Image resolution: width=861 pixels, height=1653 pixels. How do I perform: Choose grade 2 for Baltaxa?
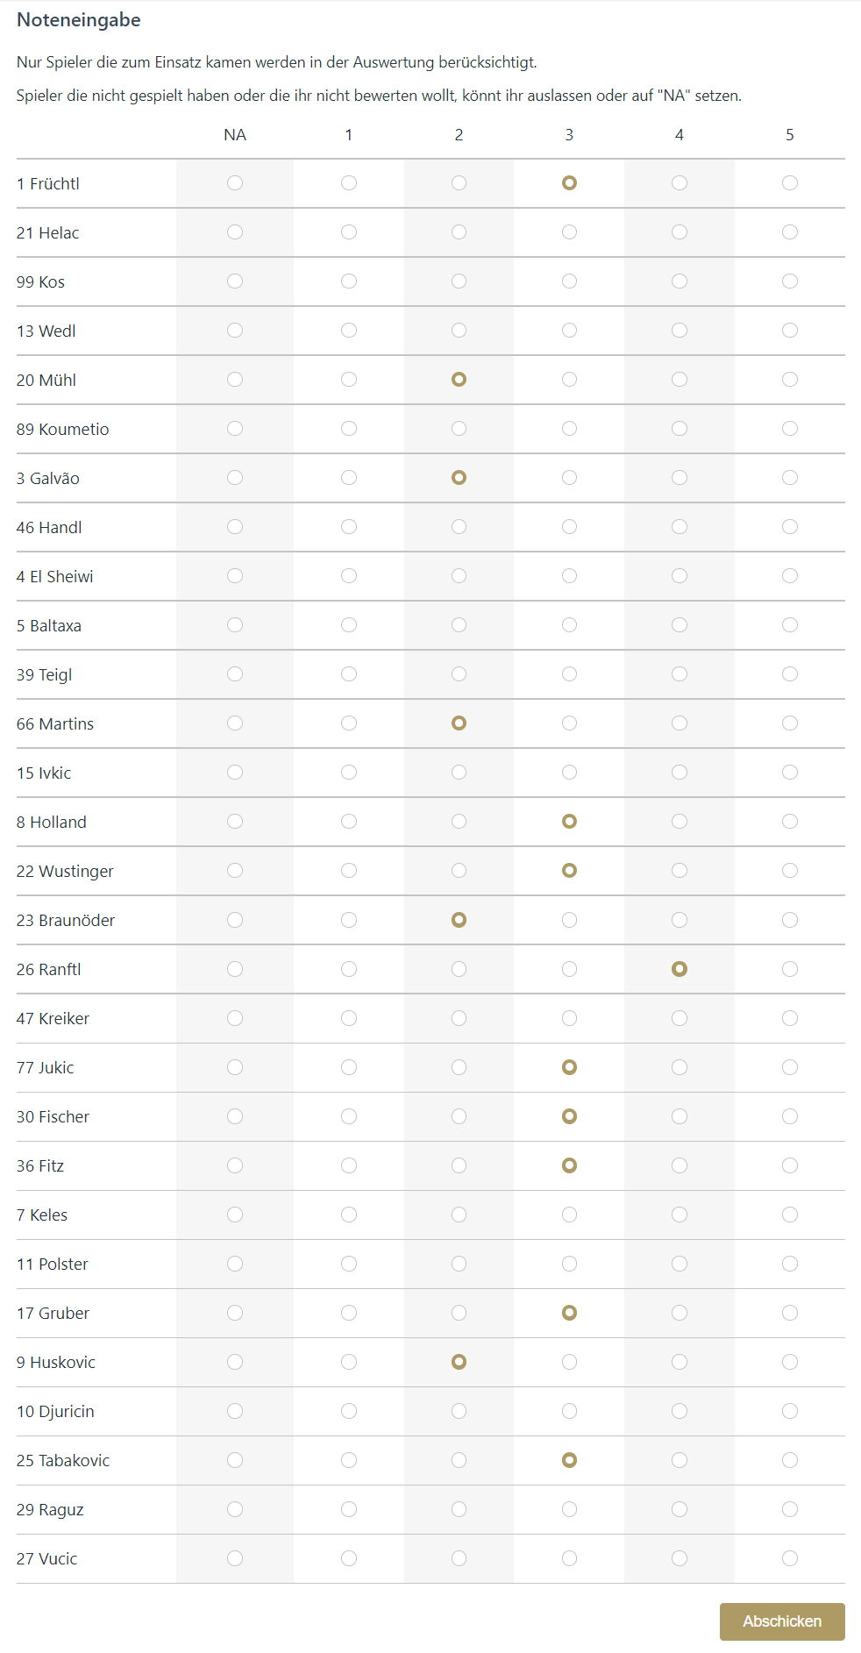coord(459,625)
